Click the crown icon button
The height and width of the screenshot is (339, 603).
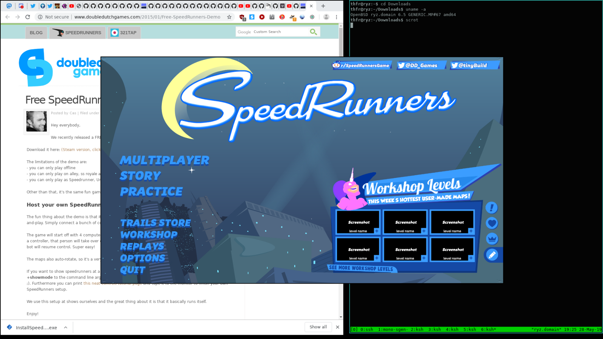pyautogui.click(x=491, y=239)
